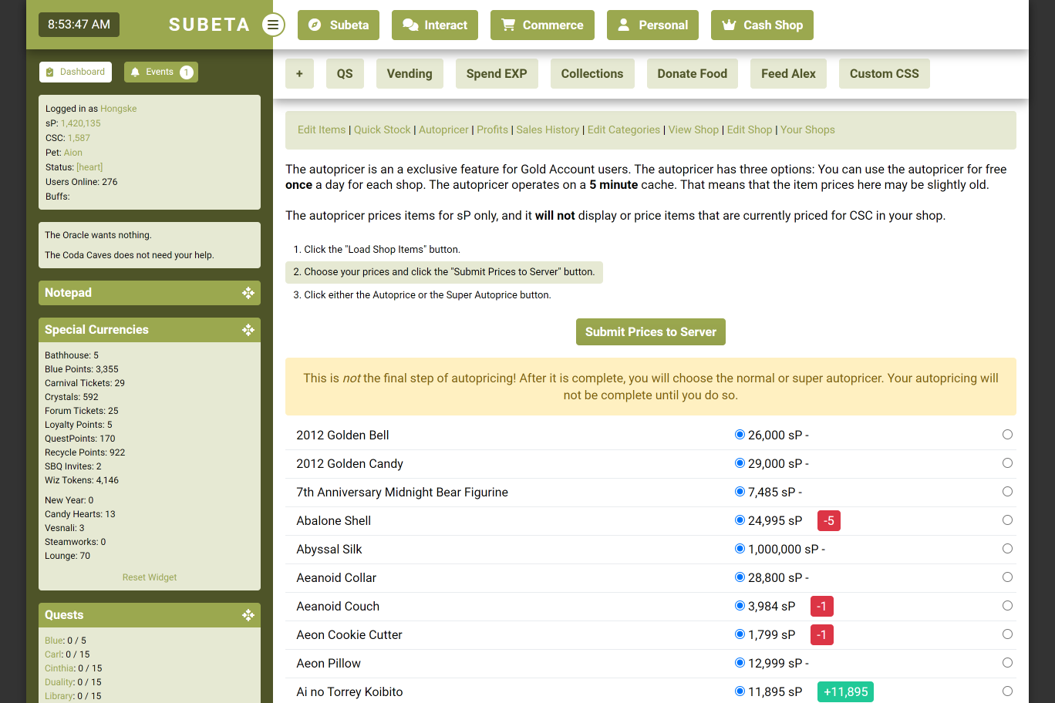This screenshot has height=703, width=1055.
Task: Open the Personal dropdown menu
Action: tap(652, 25)
